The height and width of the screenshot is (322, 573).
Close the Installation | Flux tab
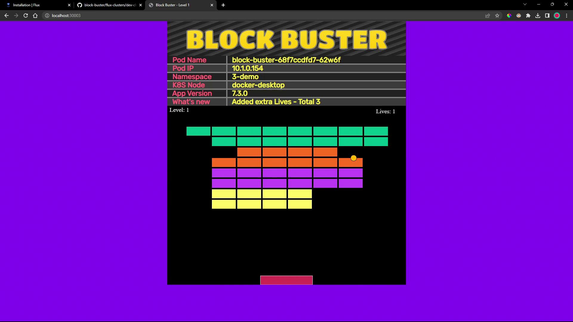[69, 5]
